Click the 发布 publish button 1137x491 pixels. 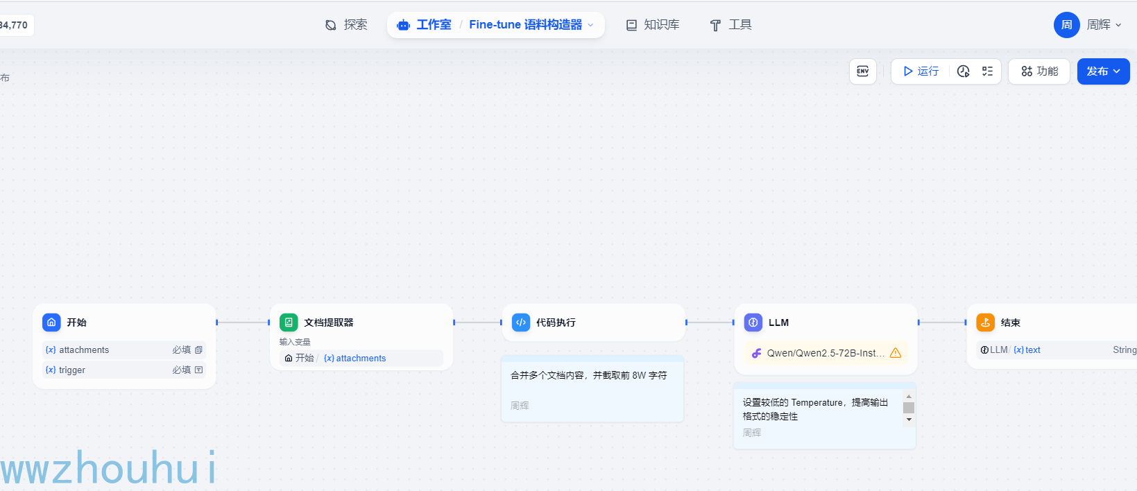tap(1103, 71)
